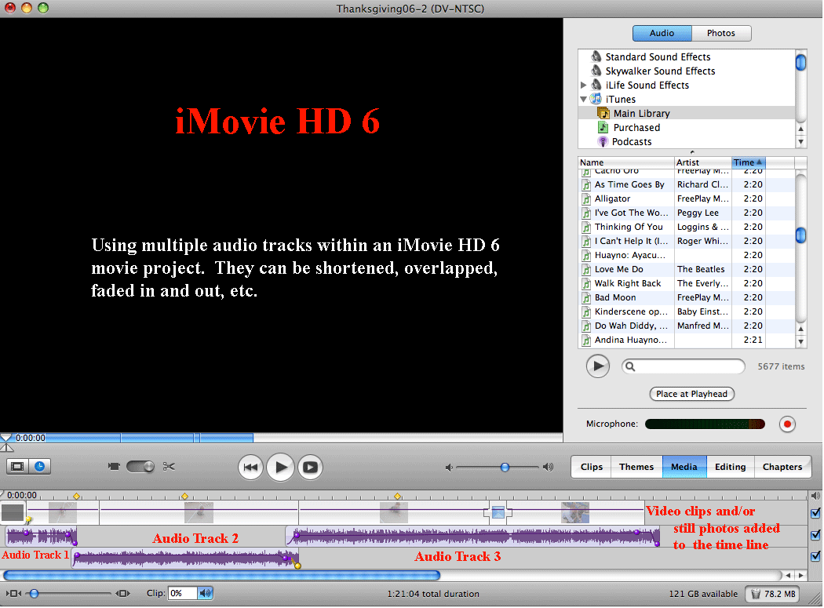Click the scissors edit mode icon
This screenshot has height=608, width=824.
[169, 467]
